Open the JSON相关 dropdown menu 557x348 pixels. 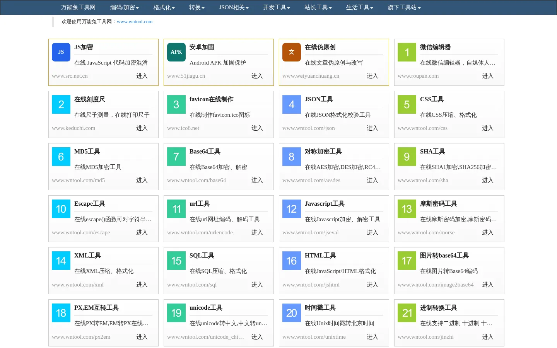pyautogui.click(x=234, y=7)
